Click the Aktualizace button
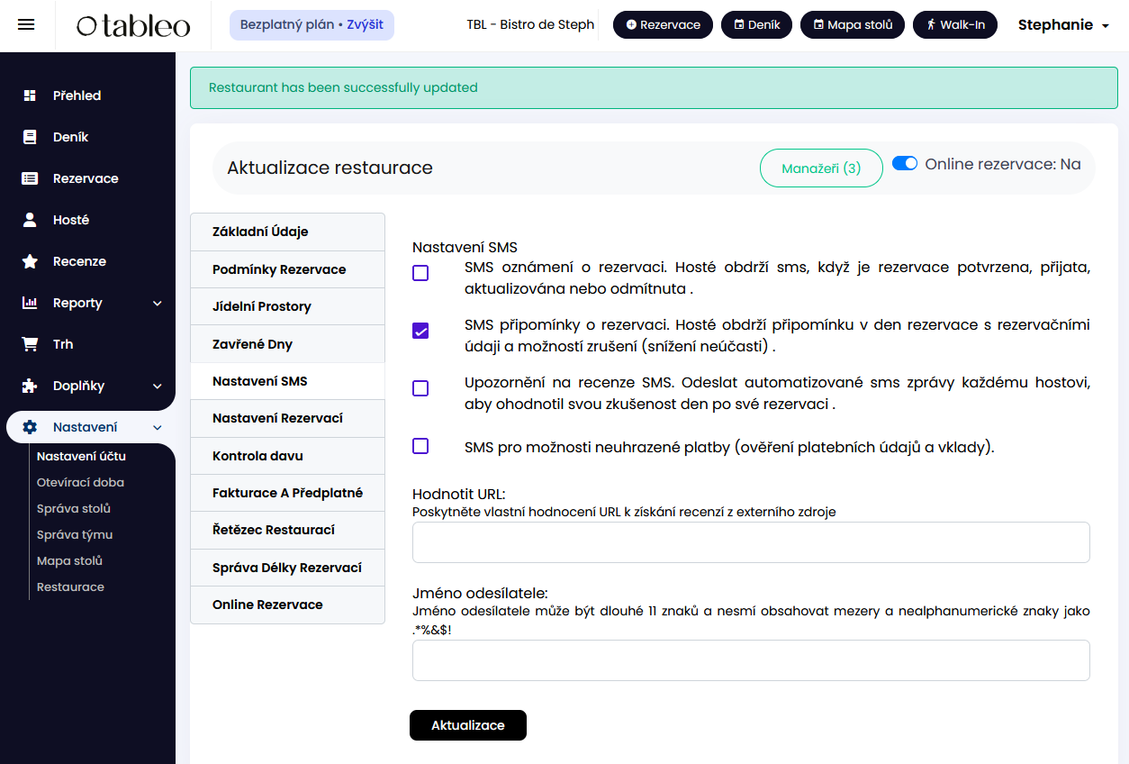 [468, 725]
